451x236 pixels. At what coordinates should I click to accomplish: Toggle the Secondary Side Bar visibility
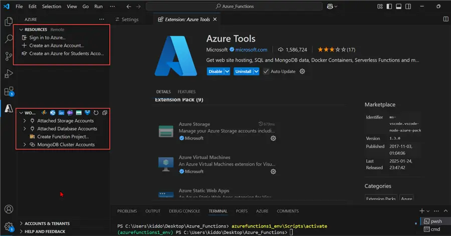click(408, 6)
